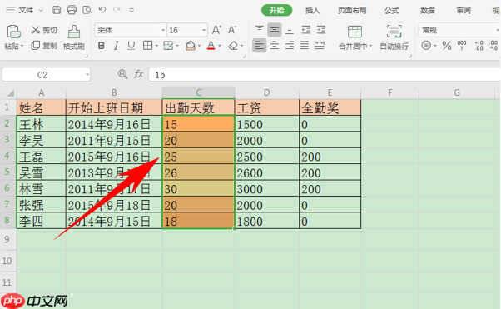Align text to top

259,30
